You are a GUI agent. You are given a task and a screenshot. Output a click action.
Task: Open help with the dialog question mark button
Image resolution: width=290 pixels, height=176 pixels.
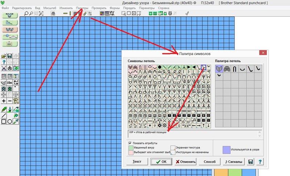coord(260,162)
